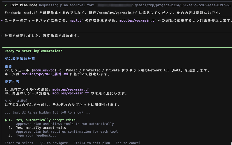This screenshot has height=145, width=232.
Task: Click bold modules/vpc/main.tf after 既存ファイルへの追記
Action: point(71,89)
